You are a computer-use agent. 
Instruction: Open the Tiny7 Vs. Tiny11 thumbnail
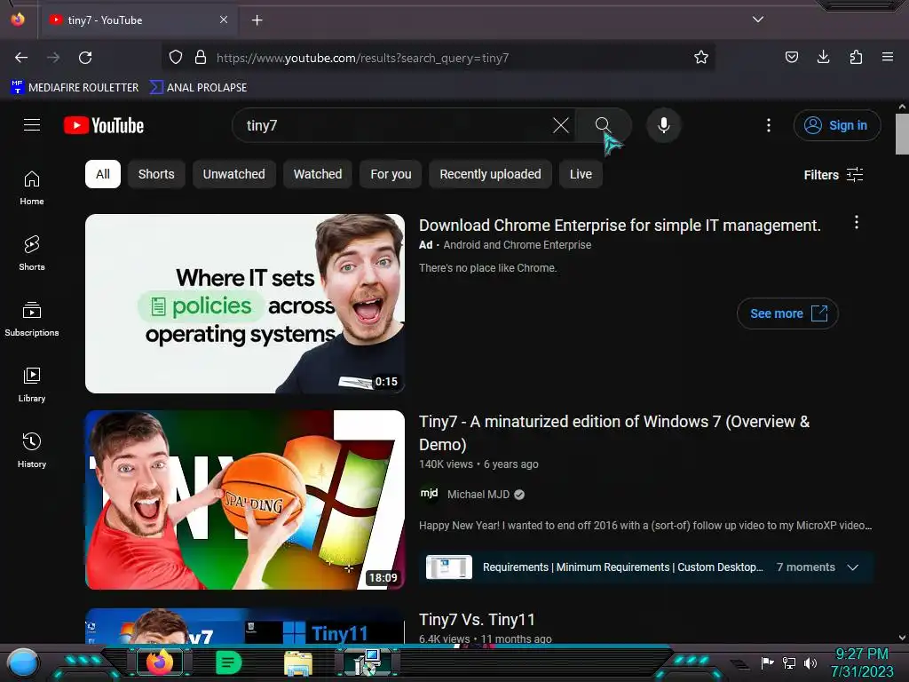pos(245,626)
